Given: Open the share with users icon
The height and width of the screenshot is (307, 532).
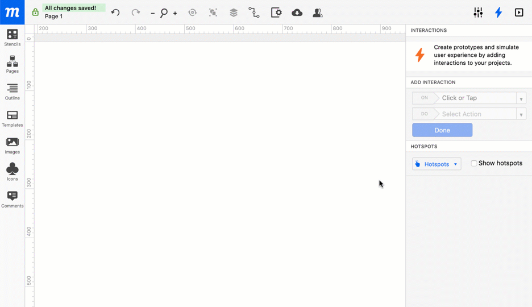Looking at the screenshot, I should tap(318, 13).
